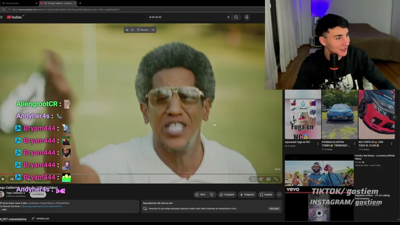Play the video

tap(3, 179)
